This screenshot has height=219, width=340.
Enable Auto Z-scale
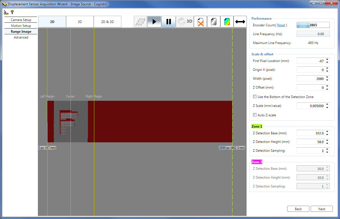[255, 115]
